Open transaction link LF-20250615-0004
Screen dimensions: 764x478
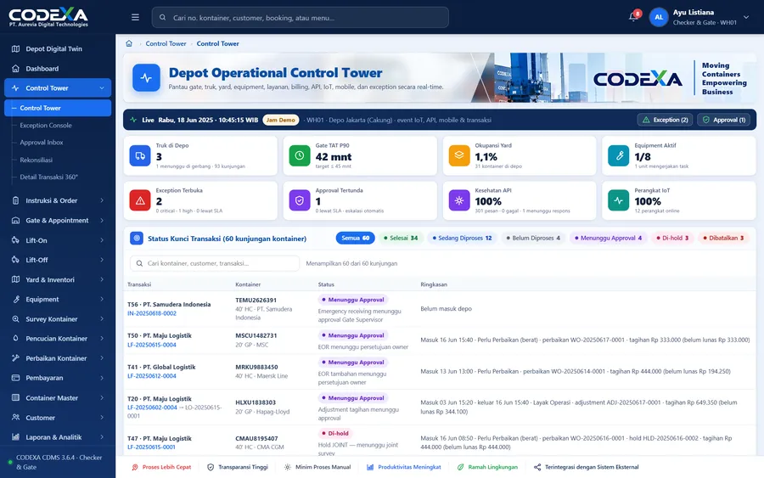coord(152,345)
